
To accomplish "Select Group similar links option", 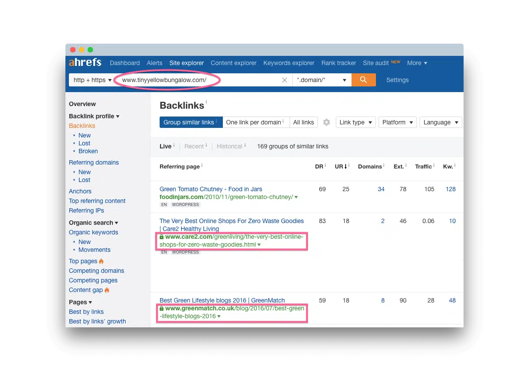I will point(191,122).
